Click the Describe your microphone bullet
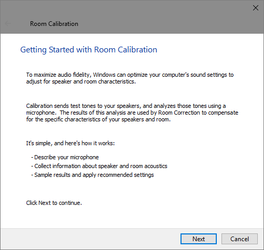Screen dimensions: 264x250 tap(65, 157)
